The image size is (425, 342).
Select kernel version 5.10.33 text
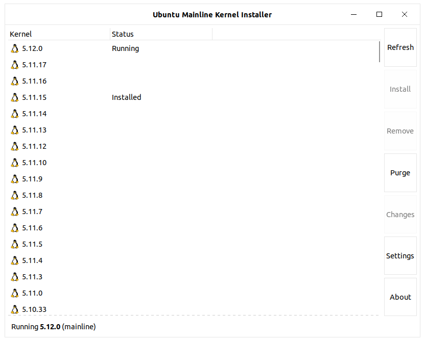tap(34, 309)
